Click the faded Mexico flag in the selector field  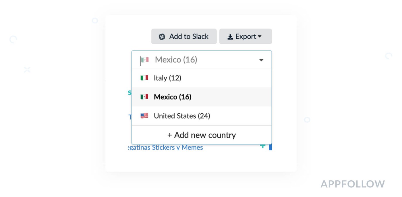[145, 60]
